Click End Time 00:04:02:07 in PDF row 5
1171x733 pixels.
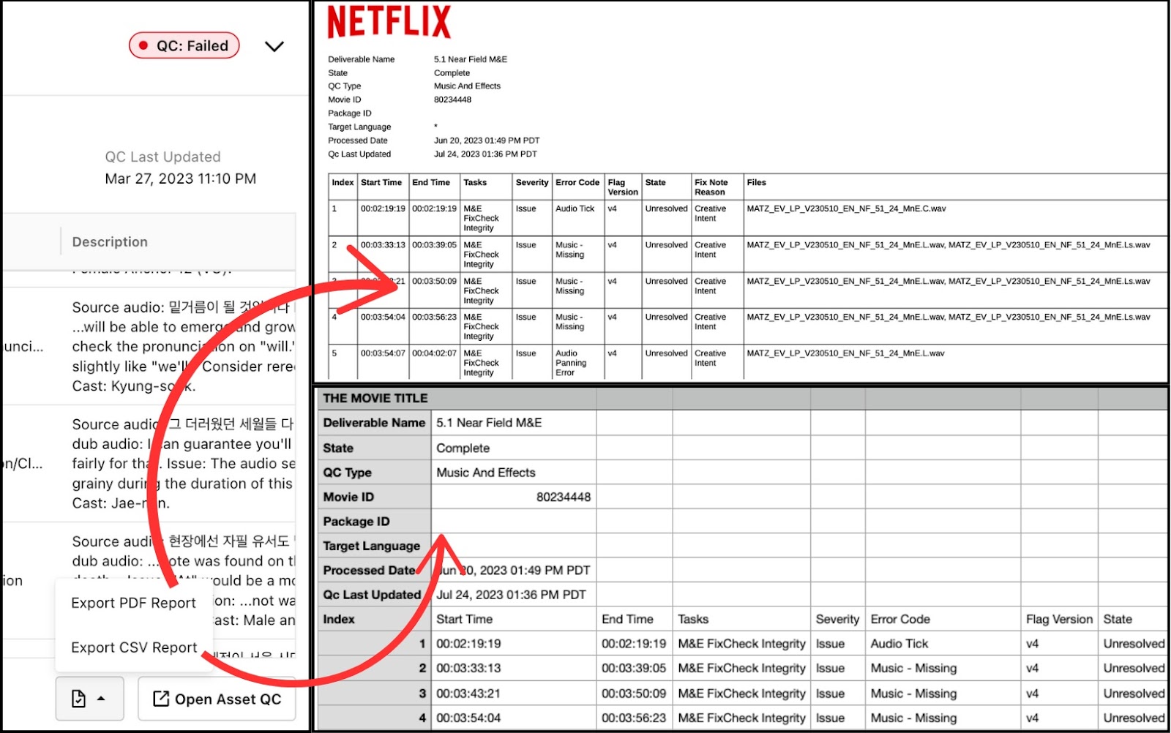[434, 353]
